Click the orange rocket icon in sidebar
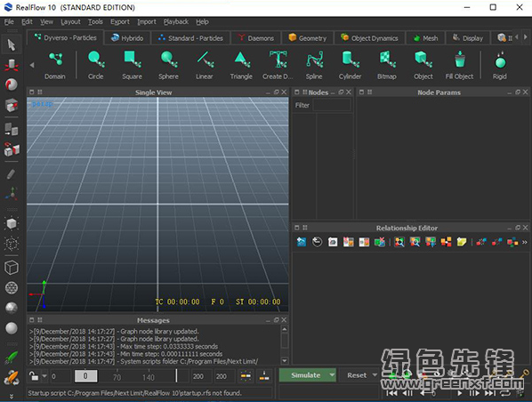Viewport: 532px width, 402px height. [12, 377]
